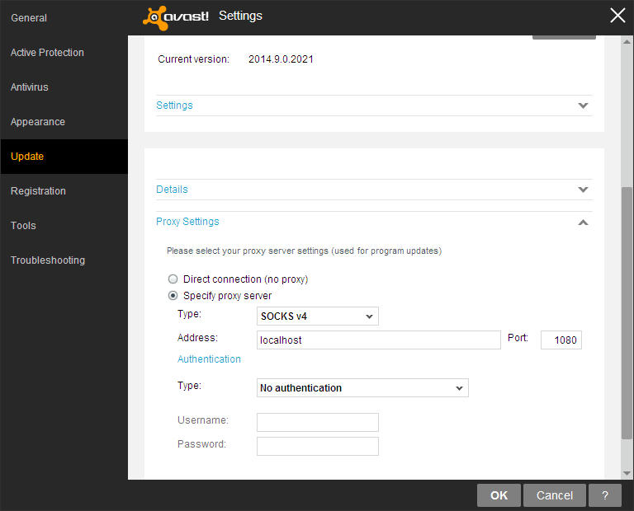Viewport: 634px width, 511px height.
Task: Click the scrollbar up arrow
Action: tap(627, 41)
